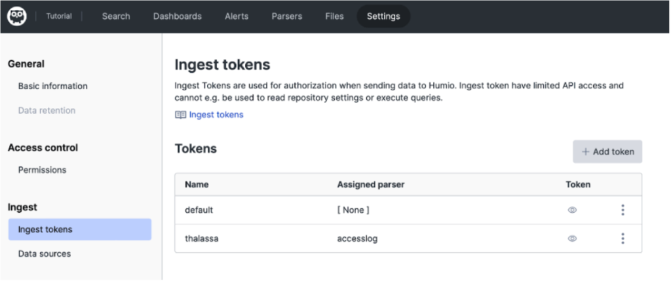
Task: Open the thalassa token's three-dot menu
Action: [x=623, y=238]
